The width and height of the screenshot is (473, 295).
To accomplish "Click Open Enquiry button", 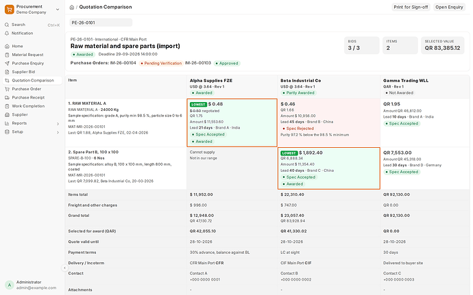I will pos(449,7).
